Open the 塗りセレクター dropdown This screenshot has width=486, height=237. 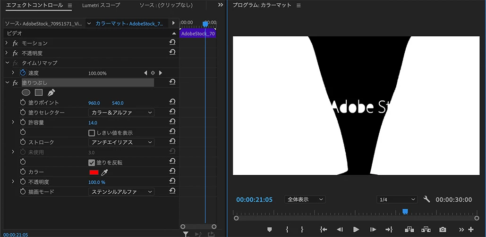(121, 112)
